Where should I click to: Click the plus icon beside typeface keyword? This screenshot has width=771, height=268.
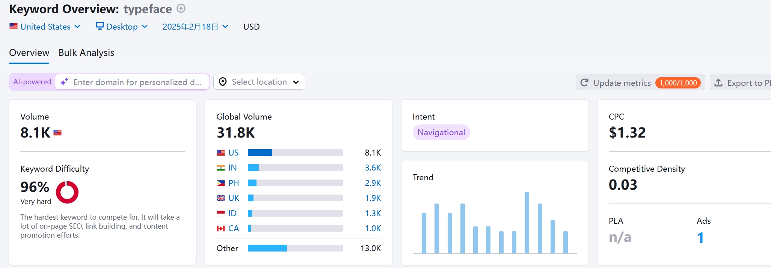click(x=181, y=9)
